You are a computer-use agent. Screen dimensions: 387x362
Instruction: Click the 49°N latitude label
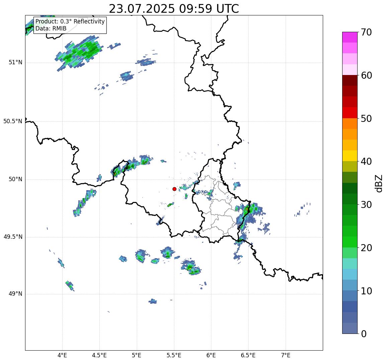[x=15, y=294]
